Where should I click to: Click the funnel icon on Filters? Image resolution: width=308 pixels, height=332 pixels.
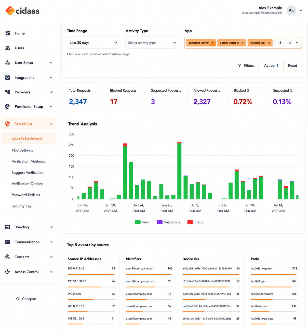[239, 66]
